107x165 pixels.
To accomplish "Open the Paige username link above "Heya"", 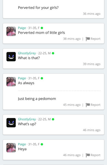I will [22, 144].
